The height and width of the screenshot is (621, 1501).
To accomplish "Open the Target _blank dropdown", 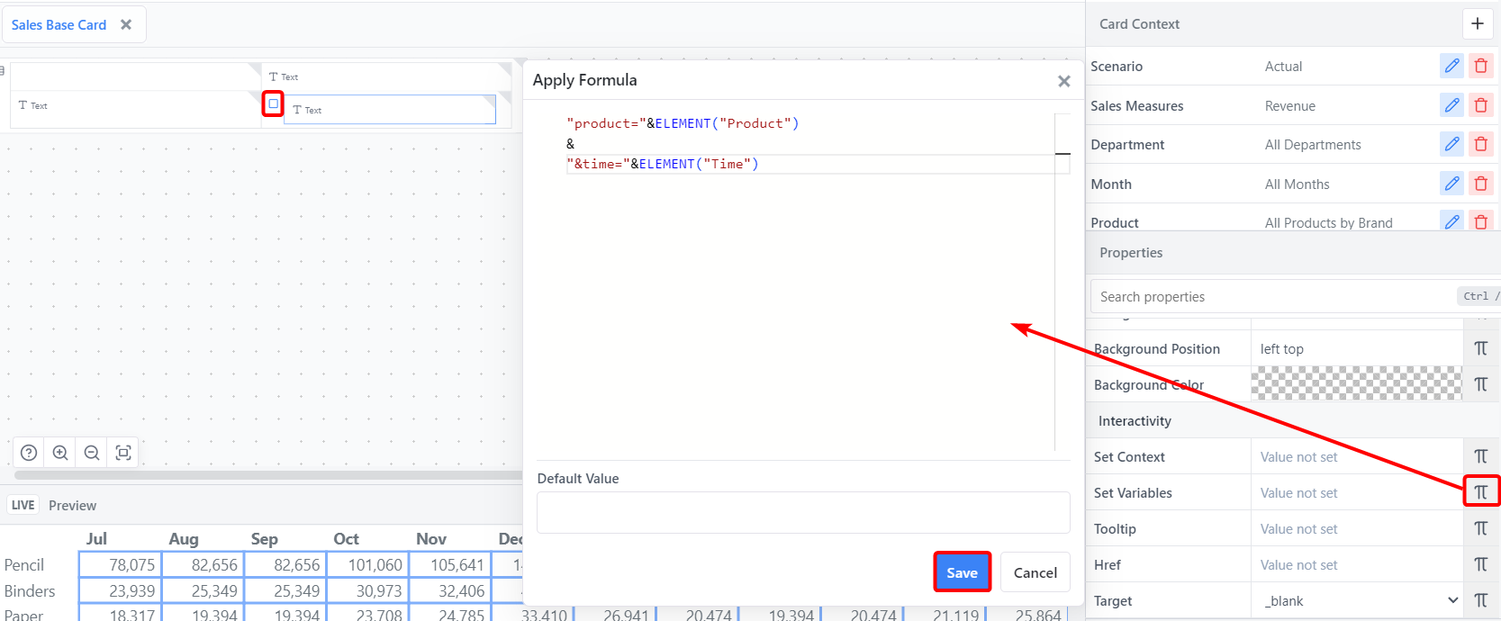I will pyautogui.click(x=1357, y=600).
